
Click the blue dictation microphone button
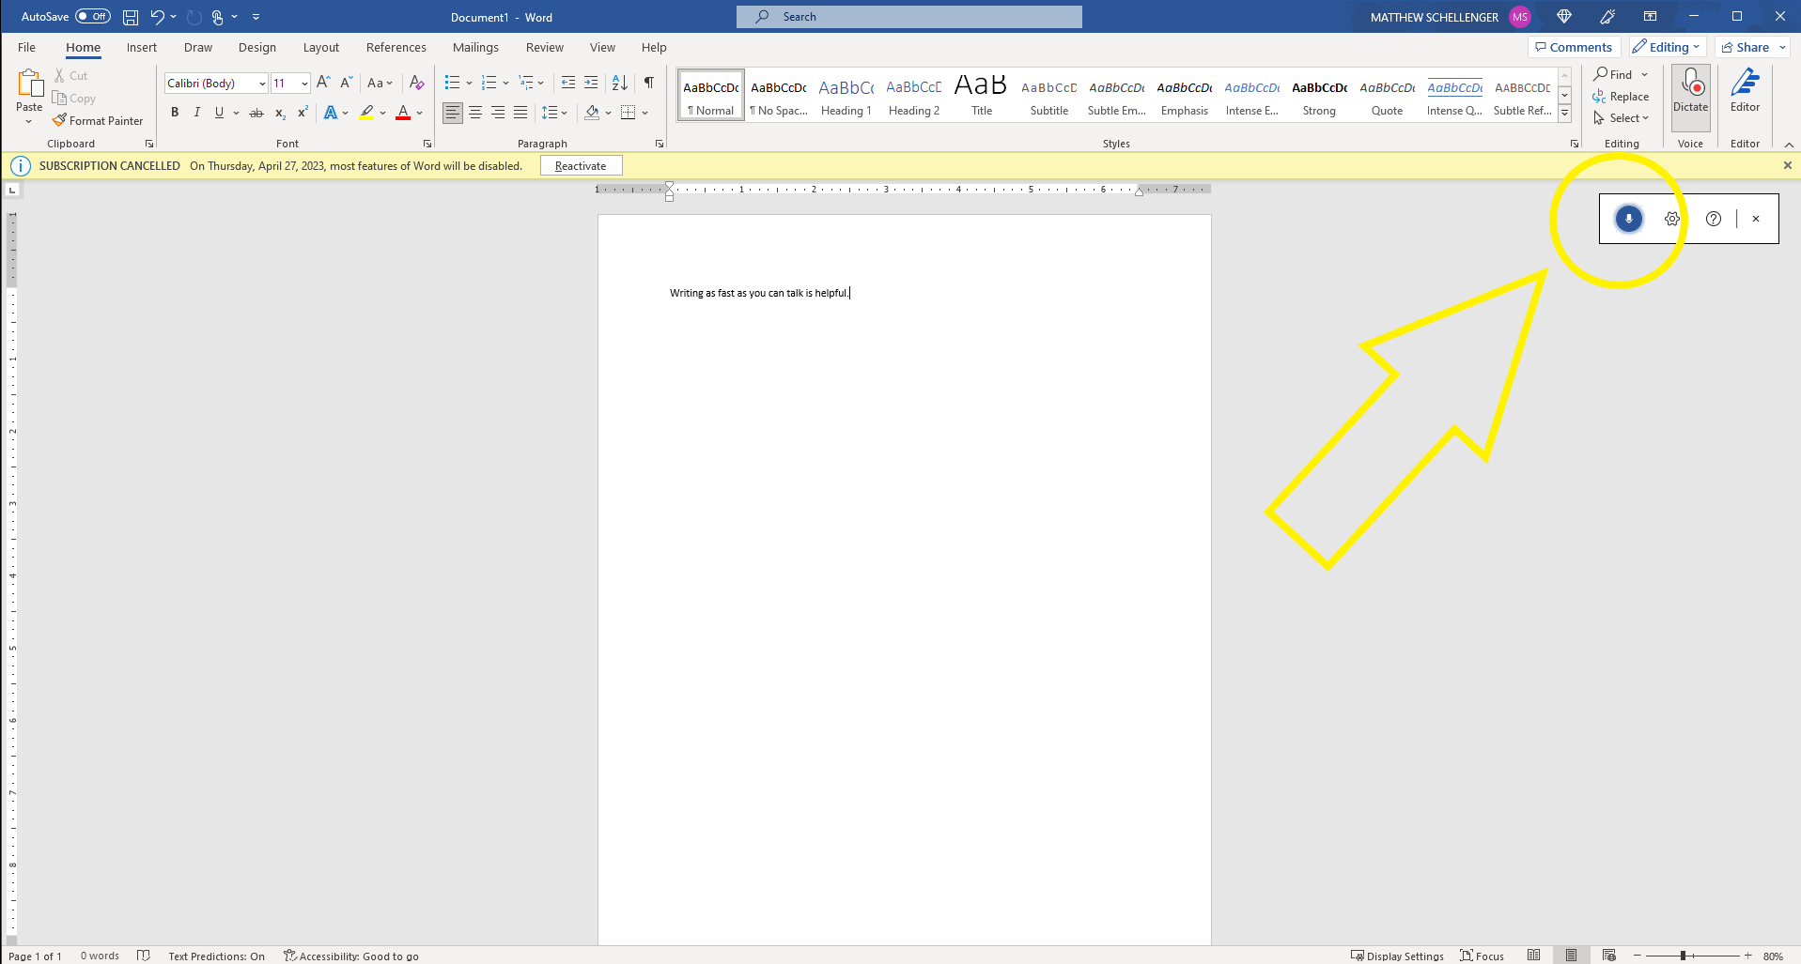click(1629, 219)
